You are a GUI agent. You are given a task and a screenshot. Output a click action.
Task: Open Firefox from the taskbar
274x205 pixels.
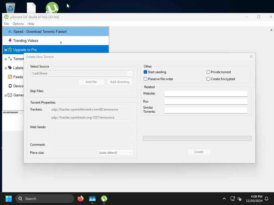pyautogui.click(x=80, y=199)
